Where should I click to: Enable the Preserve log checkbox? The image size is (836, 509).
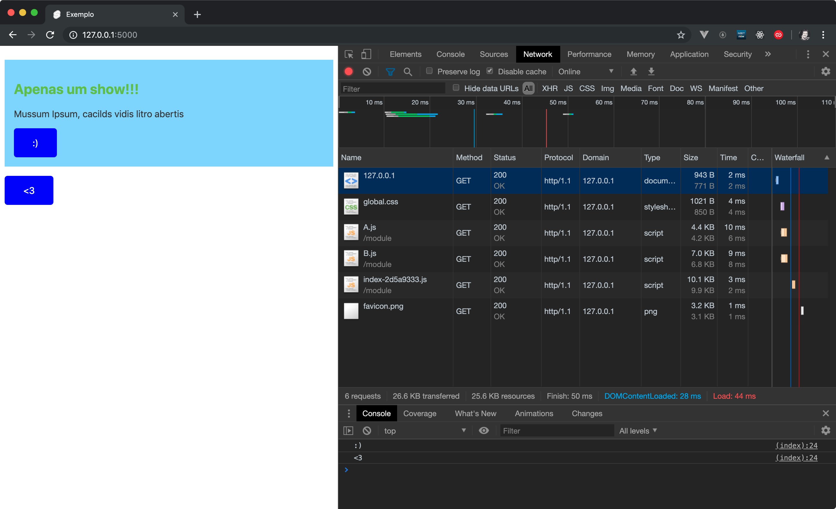pyautogui.click(x=429, y=71)
